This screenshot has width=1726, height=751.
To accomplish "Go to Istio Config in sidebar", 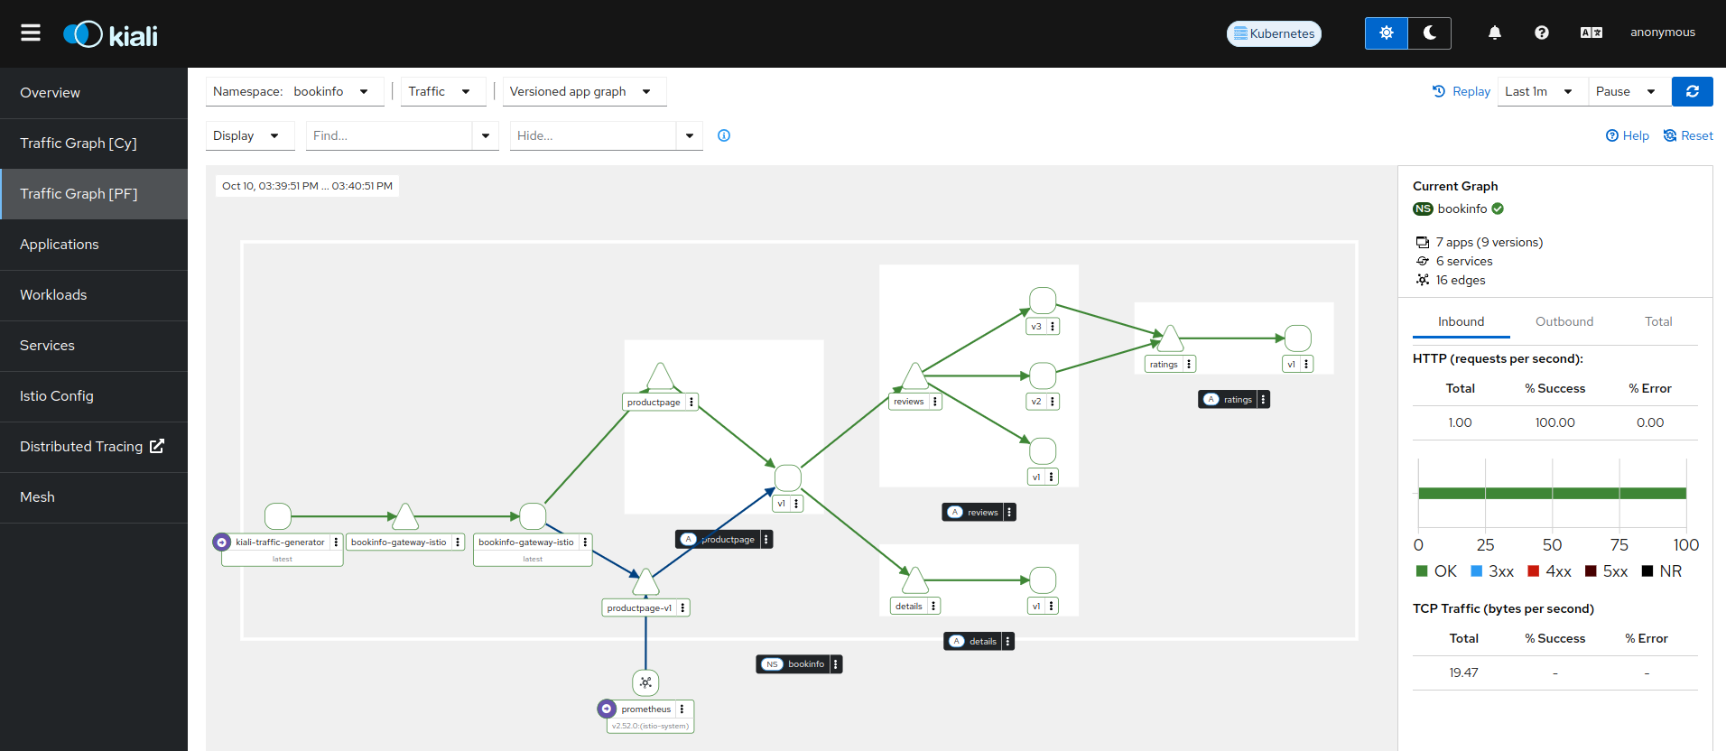I will (57, 396).
